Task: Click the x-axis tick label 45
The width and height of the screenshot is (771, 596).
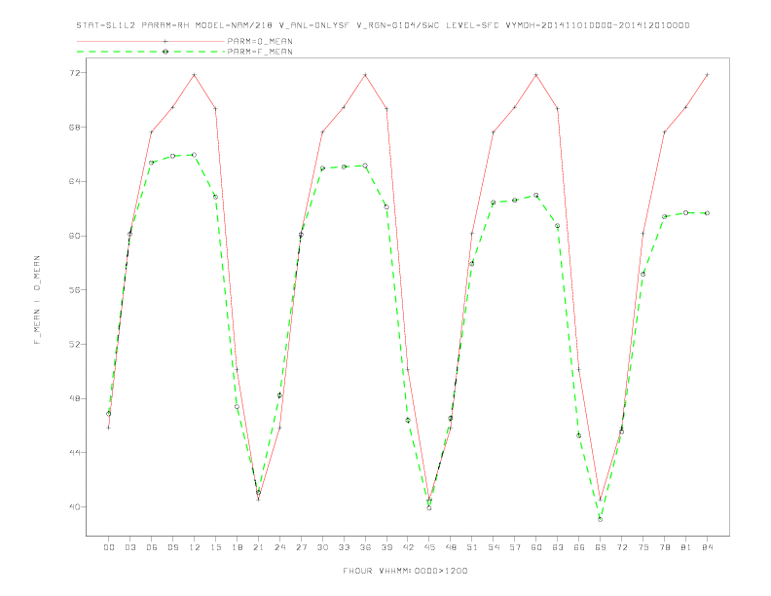Action: click(429, 547)
